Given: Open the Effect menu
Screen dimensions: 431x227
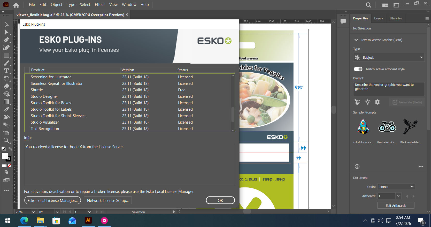Looking at the screenshot, I should 100,5.
